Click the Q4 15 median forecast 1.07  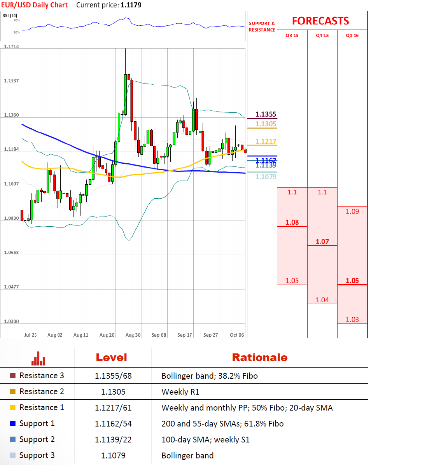coord(322,241)
